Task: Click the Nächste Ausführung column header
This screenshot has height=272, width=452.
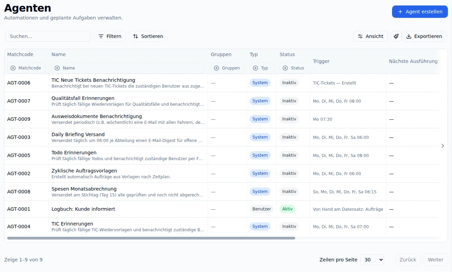Action: [x=413, y=61]
